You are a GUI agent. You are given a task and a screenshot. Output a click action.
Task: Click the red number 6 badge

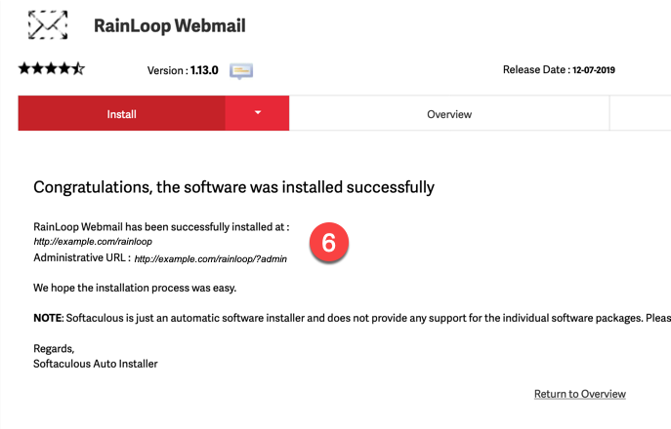pos(329,243)
